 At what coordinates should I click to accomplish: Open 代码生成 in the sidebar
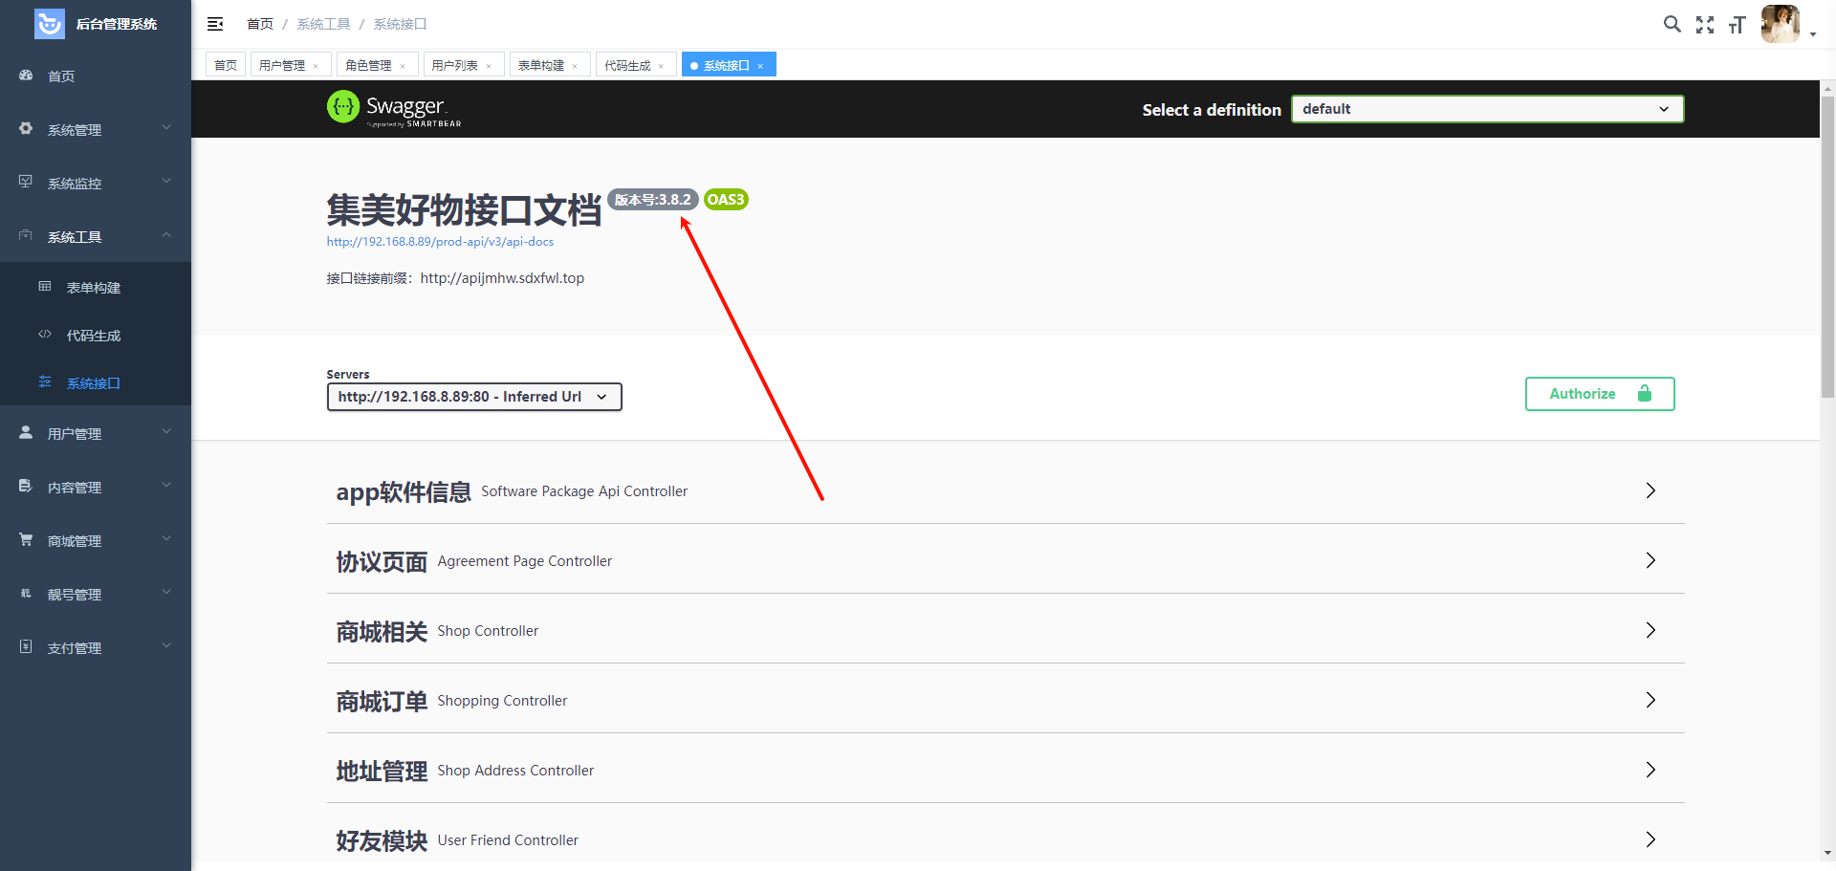(96, 335)
